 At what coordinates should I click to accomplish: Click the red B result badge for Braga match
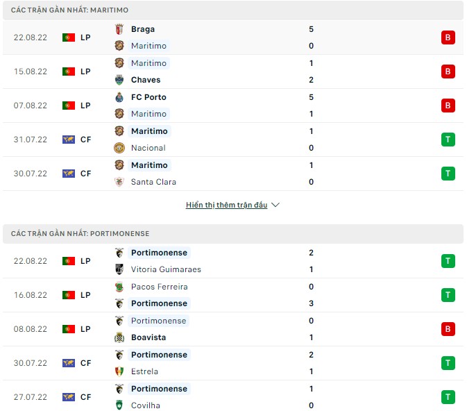448,37
